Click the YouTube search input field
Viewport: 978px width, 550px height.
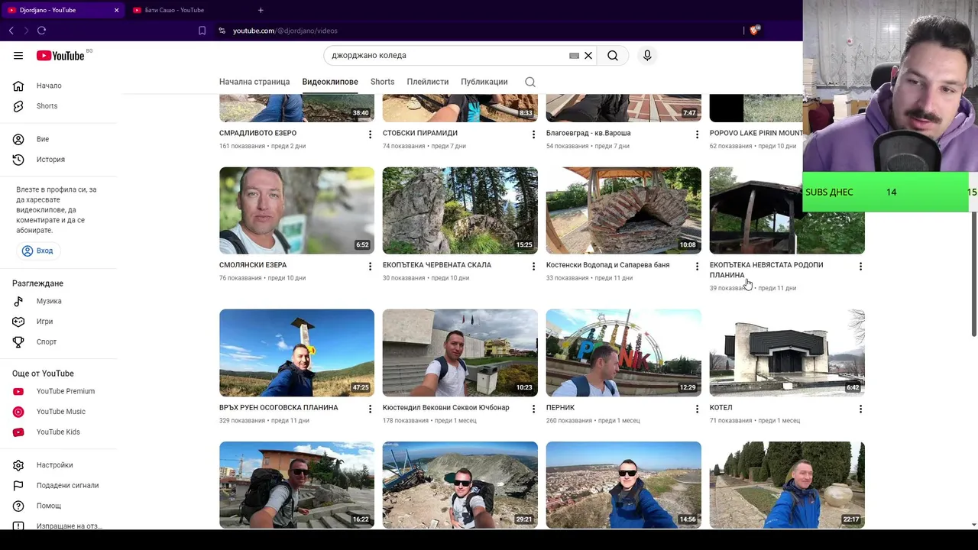(x=447, y=55)
